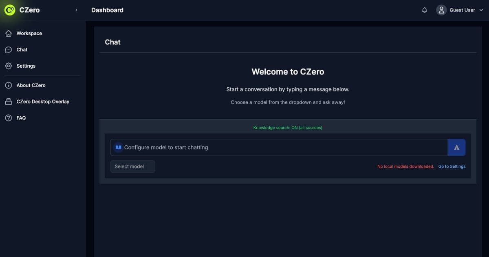
Task: Click the Guest User avatar icon
Action: (441, 9)
